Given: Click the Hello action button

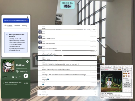Looking at the screenshot, I should pos(127,80).
